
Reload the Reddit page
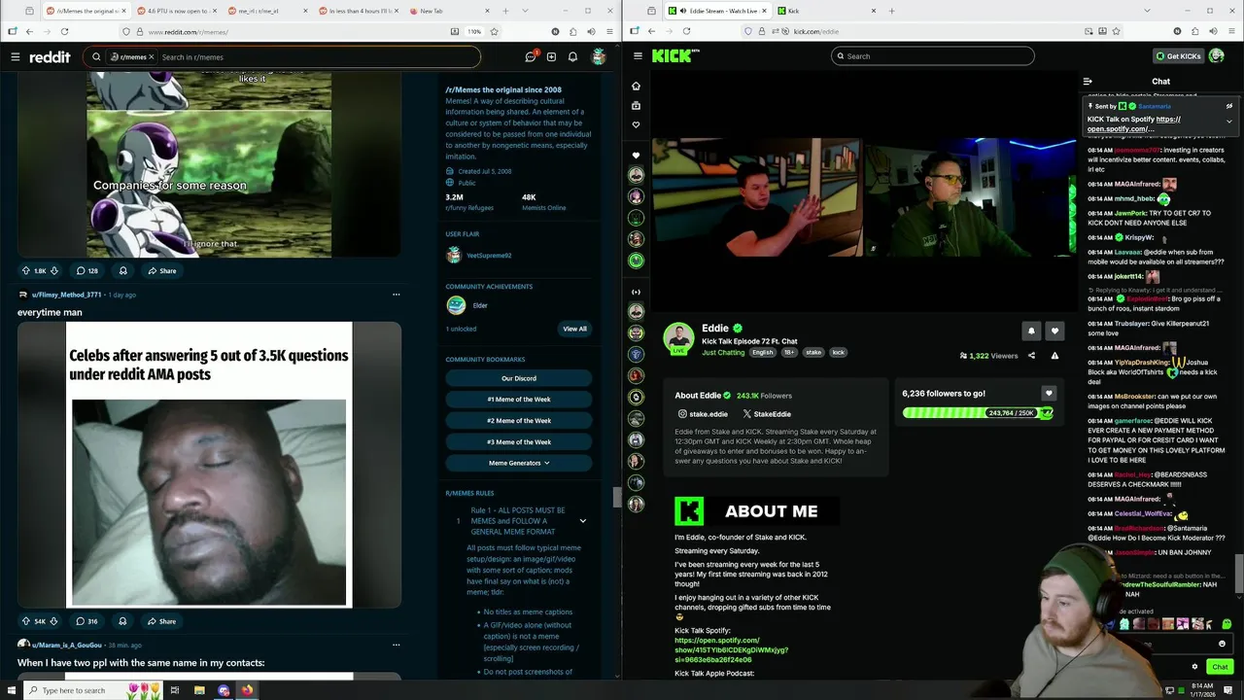click(64, 31)
